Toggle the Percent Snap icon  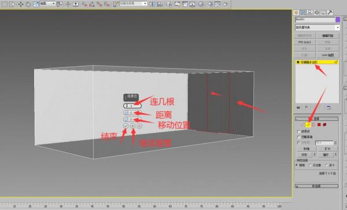click(99, 4)
